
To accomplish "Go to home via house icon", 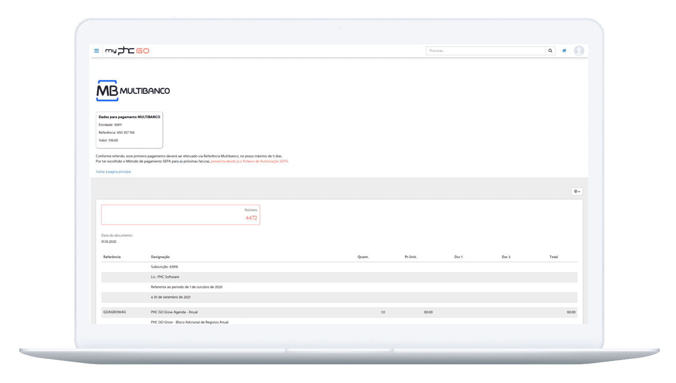I will tap(564, 51).
